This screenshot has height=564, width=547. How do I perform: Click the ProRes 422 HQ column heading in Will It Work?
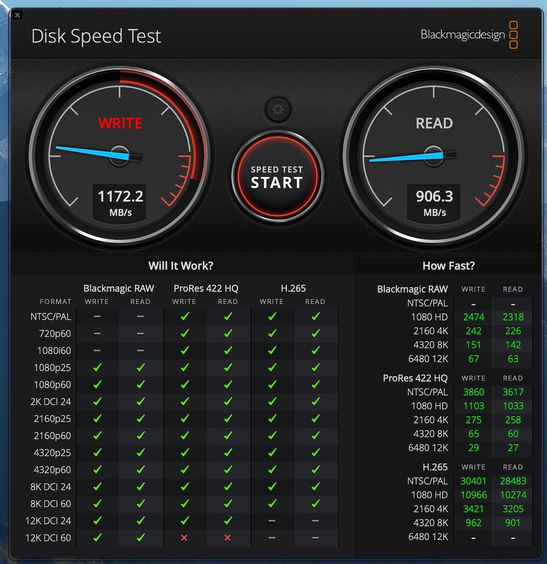tap(206, 288)
